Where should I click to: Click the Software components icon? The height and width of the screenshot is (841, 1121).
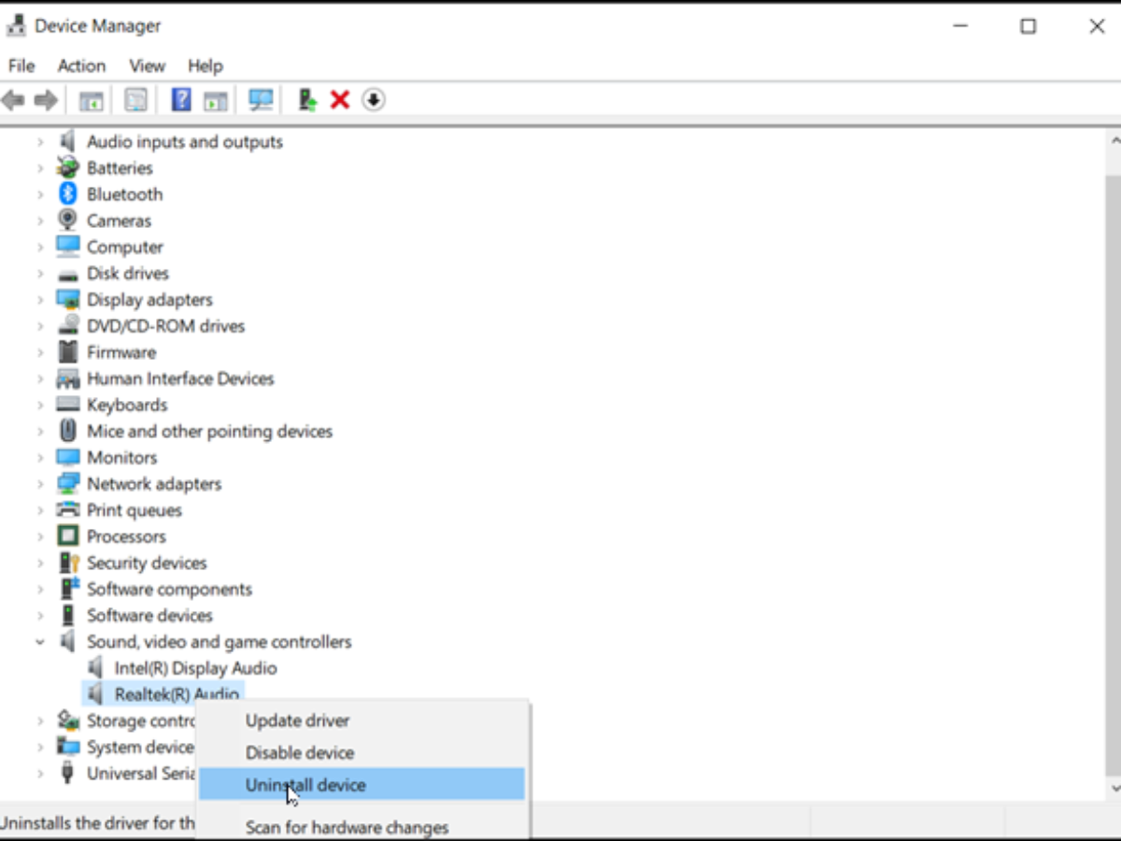(x=68, y=589)
